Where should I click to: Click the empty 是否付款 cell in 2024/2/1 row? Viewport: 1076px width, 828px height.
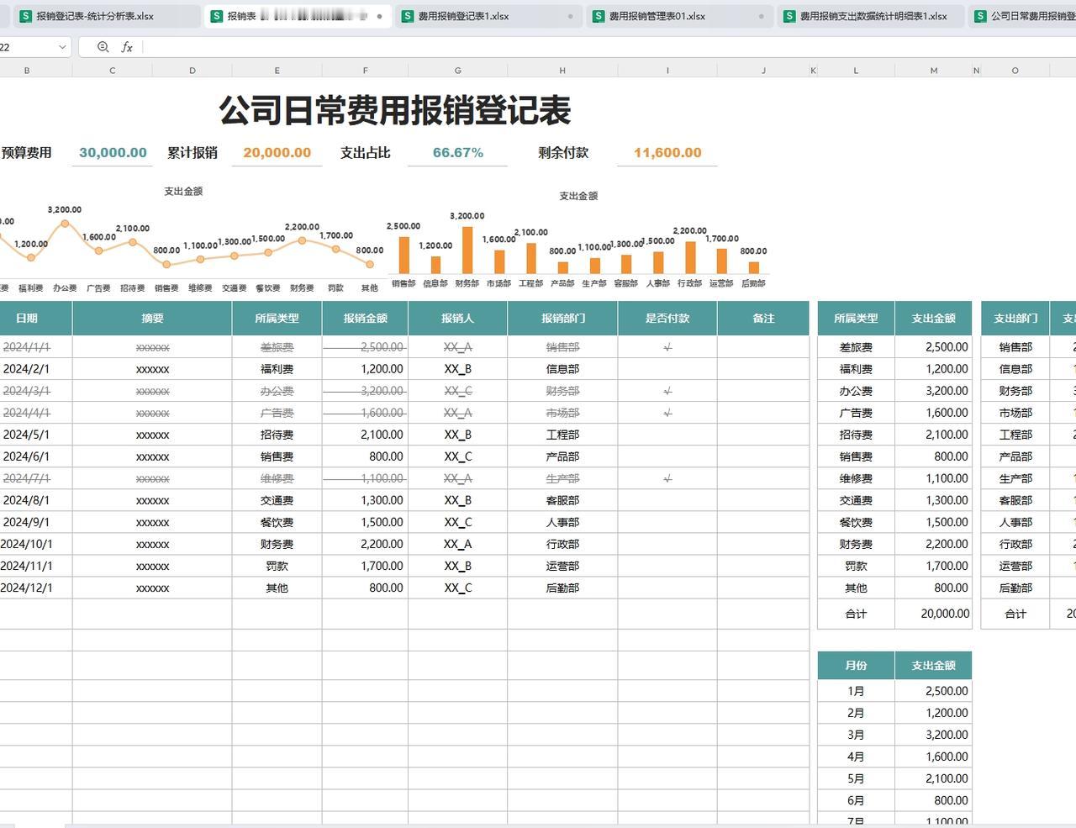pyautogui.click(x=667, y=369)
